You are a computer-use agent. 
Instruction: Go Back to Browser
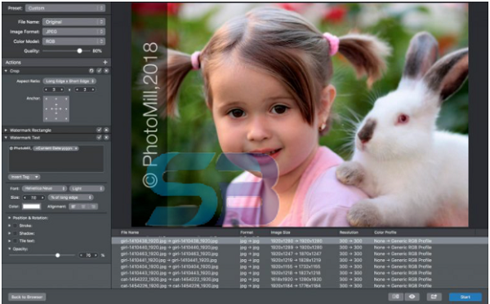(x=27, y=297)
